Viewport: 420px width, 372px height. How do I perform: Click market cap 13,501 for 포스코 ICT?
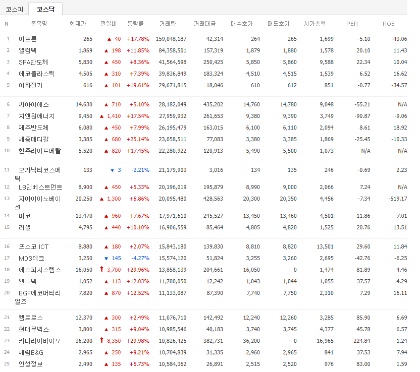click(325, 246)
